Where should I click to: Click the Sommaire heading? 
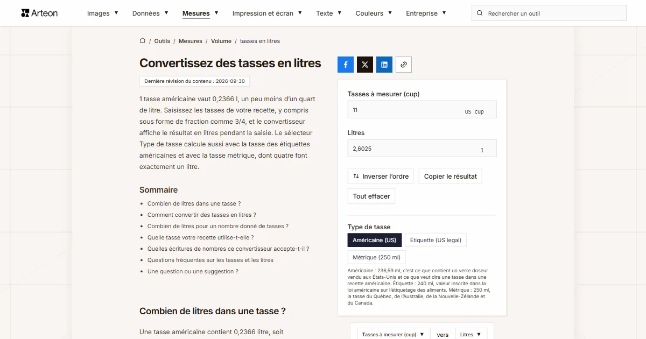[x=158, y=190]
